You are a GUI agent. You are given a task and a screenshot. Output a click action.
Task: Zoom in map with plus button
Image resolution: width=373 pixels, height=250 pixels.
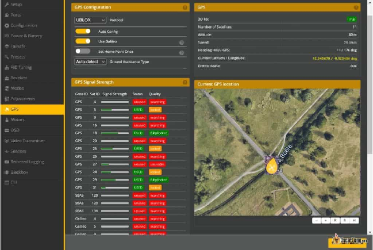pyautogui.click(x=326, y=221)
